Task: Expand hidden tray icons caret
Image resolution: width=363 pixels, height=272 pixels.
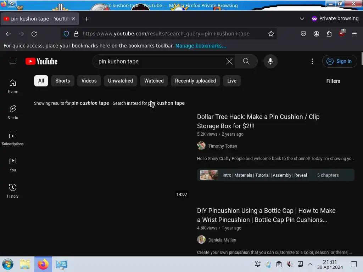Action: (310, 264)
